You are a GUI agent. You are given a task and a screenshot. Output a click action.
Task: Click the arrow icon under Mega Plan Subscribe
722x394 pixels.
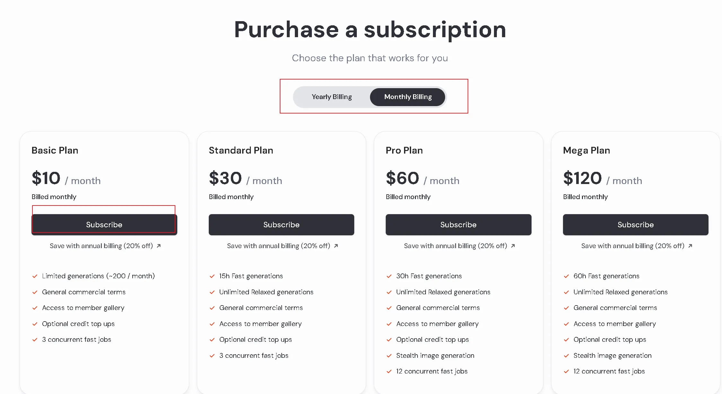pos(690,246)
